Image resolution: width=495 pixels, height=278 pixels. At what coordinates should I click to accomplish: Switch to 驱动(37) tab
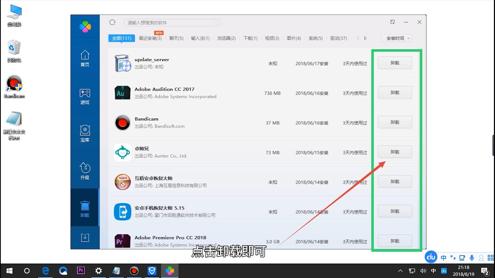339,38
